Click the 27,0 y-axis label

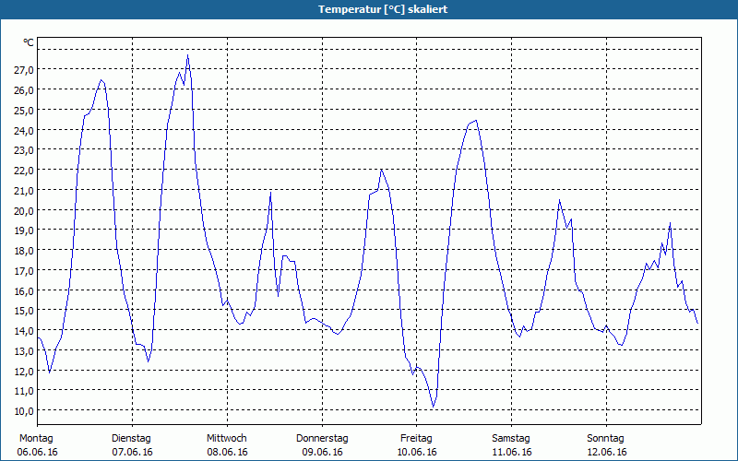pos(24,70)
